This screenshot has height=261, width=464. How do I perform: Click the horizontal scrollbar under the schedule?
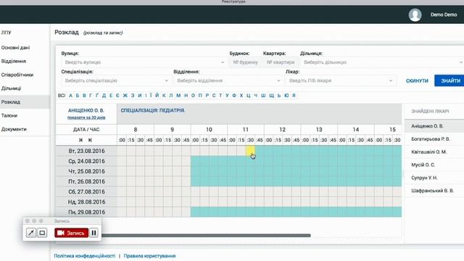pyautogui.click(x=206, y=236)
